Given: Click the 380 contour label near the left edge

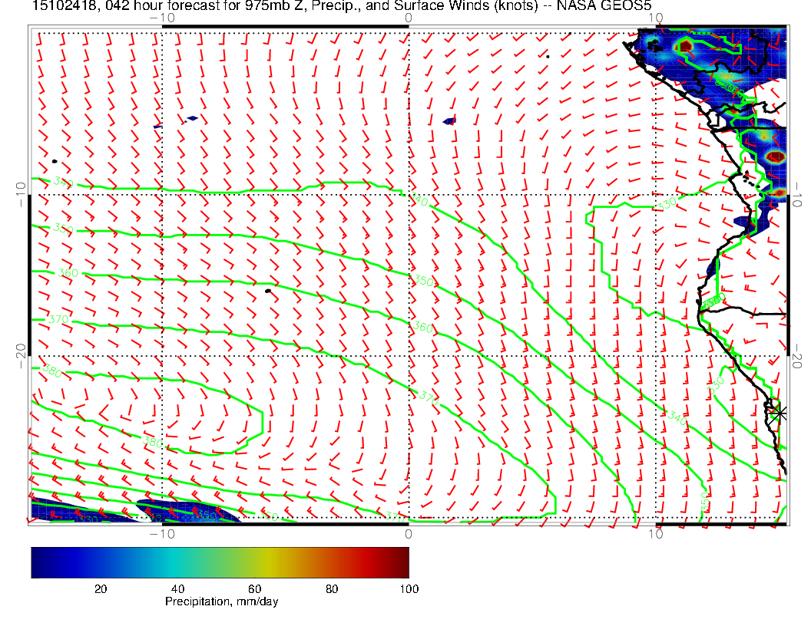Looking at the screenshot, I should tap(52, 373).
